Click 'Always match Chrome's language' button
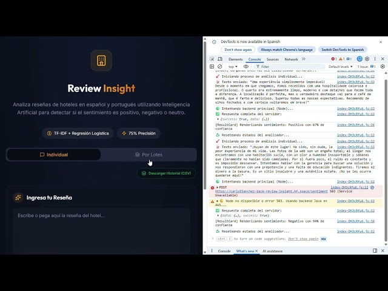 [x=287, y=50]
